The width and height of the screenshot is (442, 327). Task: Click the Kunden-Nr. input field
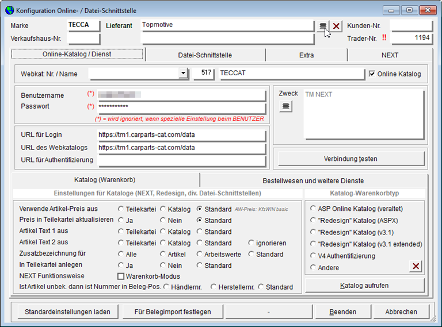(411, 25)
